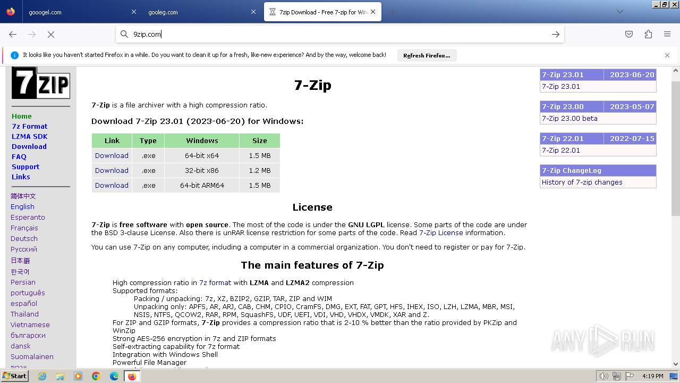Open the 7-Zip License link
Viewport: 680px width, 383px height.
(441, 232)
